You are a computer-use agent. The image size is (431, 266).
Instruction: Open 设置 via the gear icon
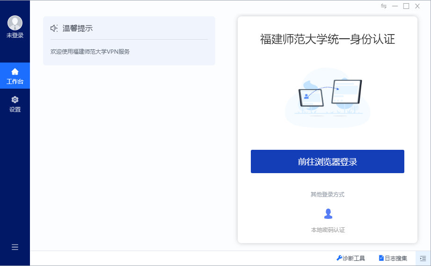tap(15, 104)
